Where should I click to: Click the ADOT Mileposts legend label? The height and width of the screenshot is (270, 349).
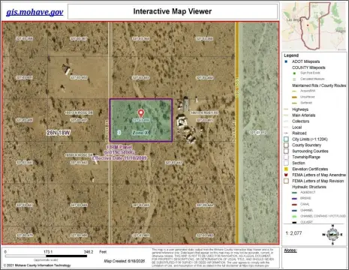click(x=305, y=61)
